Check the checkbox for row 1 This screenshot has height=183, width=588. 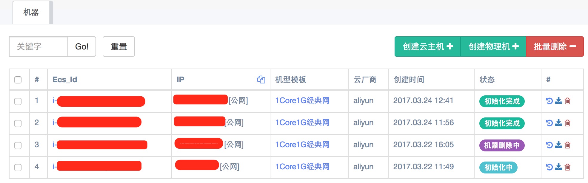(18, 101)
